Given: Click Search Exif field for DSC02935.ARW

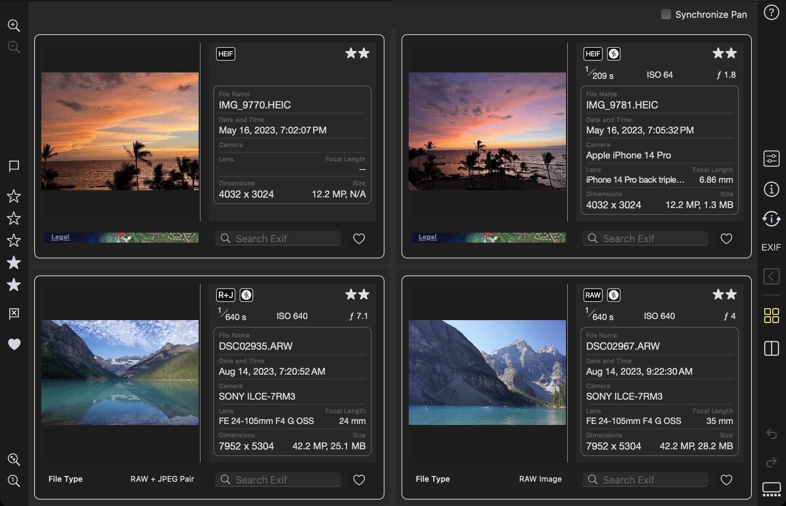Looking at the screenshot, I should 278,480.
